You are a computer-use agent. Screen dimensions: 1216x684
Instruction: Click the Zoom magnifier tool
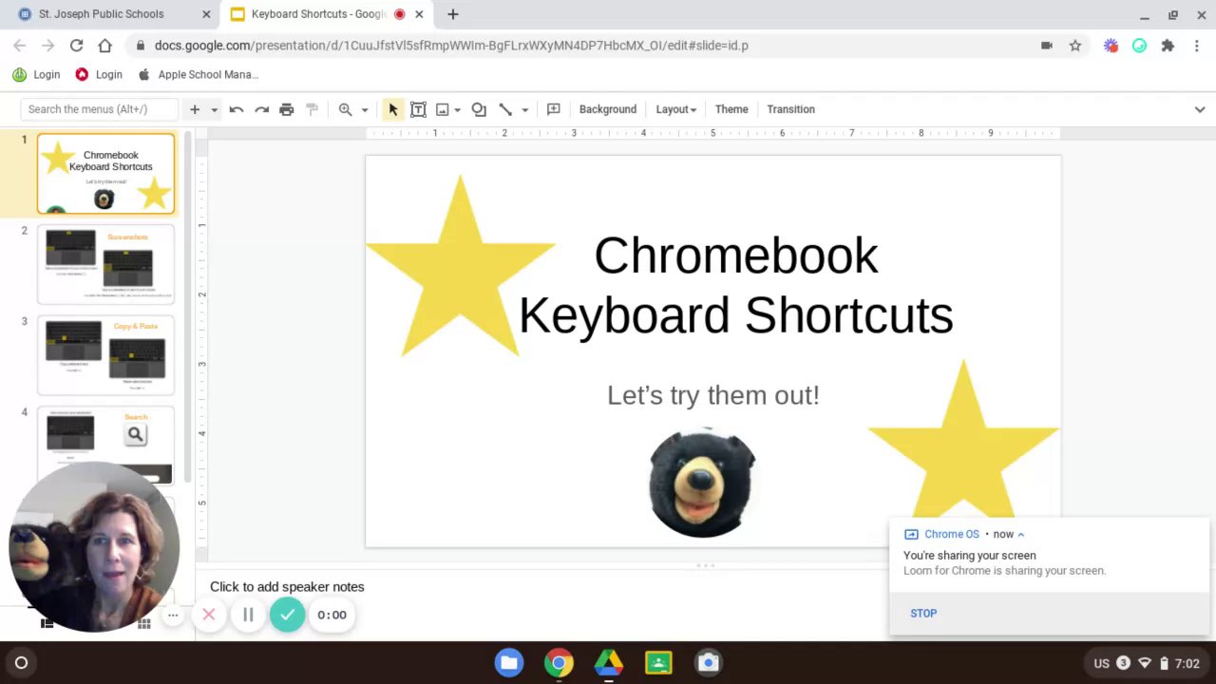(346, 109)
